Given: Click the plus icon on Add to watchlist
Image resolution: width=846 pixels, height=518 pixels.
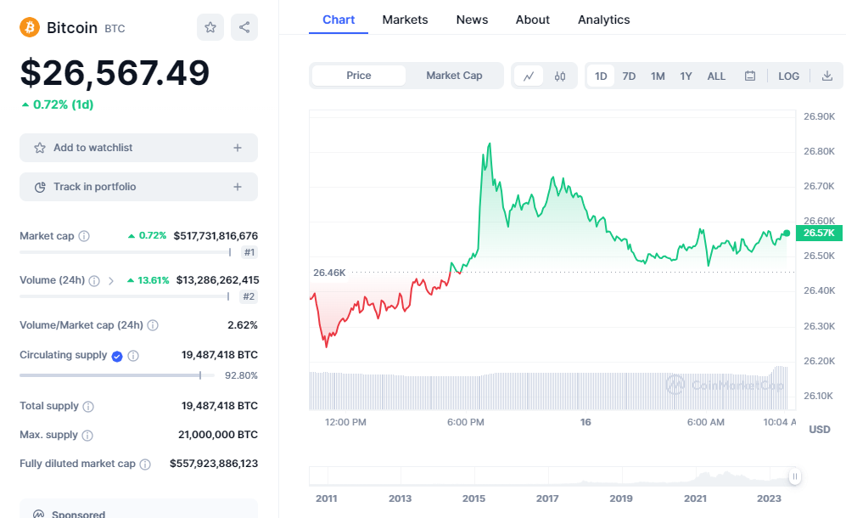Looking at the screenshot, I should [x=238, y=148].
